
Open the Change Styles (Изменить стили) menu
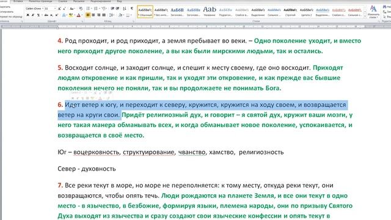click(x=373, y=12)
